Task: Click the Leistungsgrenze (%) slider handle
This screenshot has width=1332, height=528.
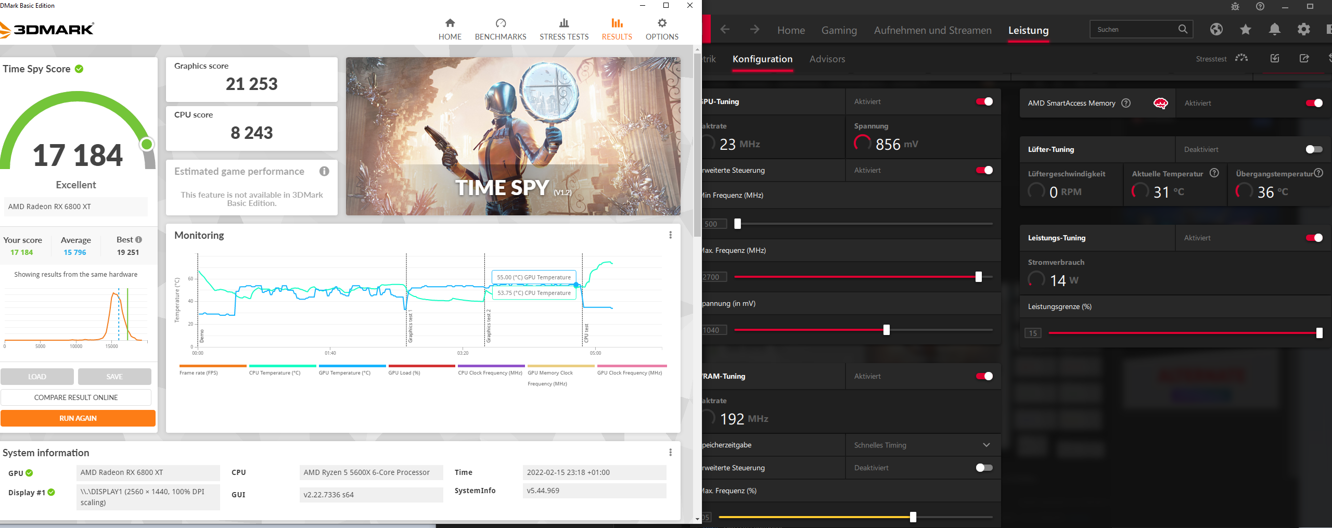Action: pos(1319,333)
